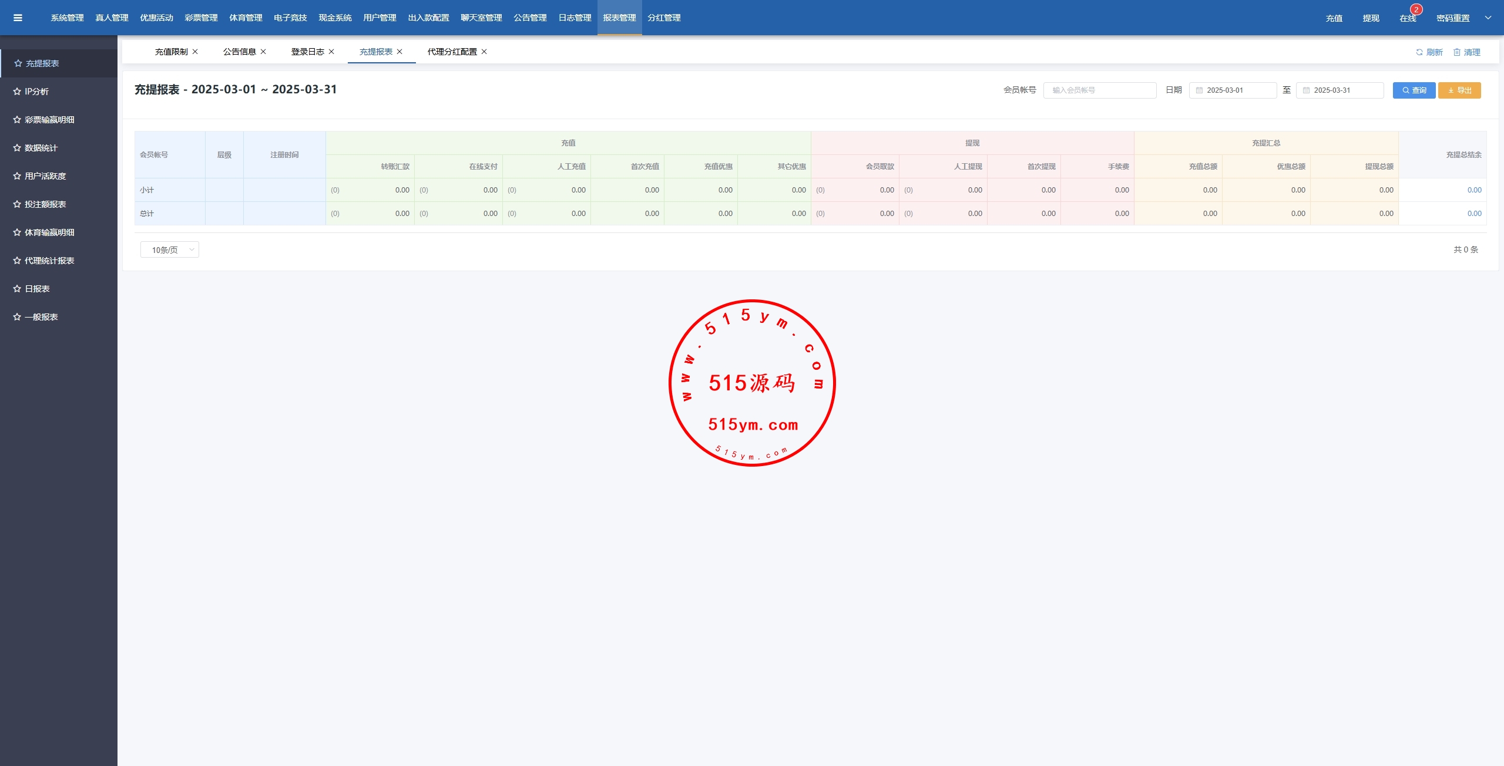Open the 用户管理 top menu

[380, 18]
